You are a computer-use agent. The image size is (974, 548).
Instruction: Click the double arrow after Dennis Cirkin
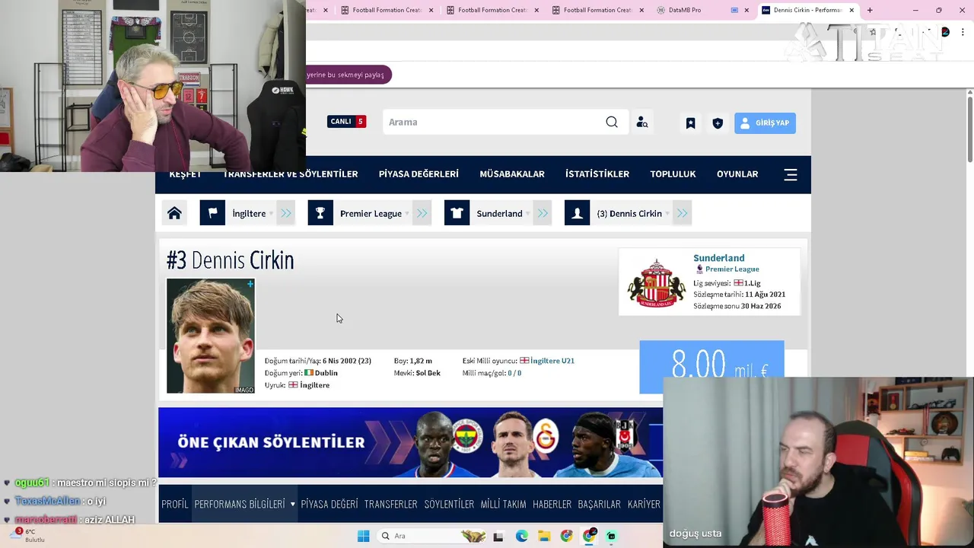(x=683, y=213)
